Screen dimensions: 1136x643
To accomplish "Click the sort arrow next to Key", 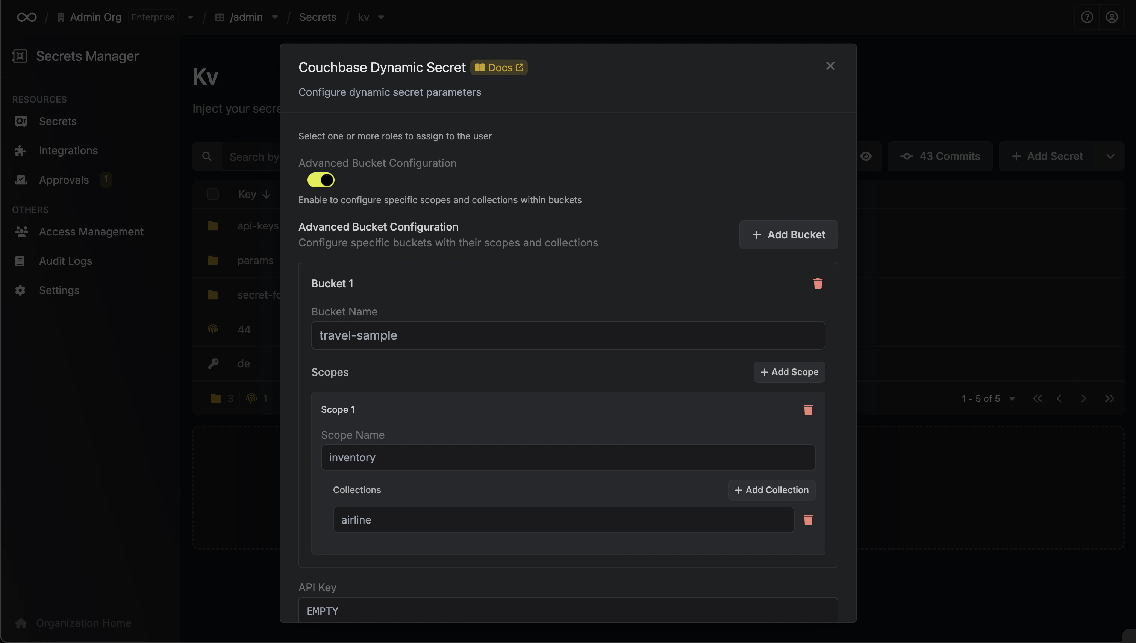I will point(266,194).
